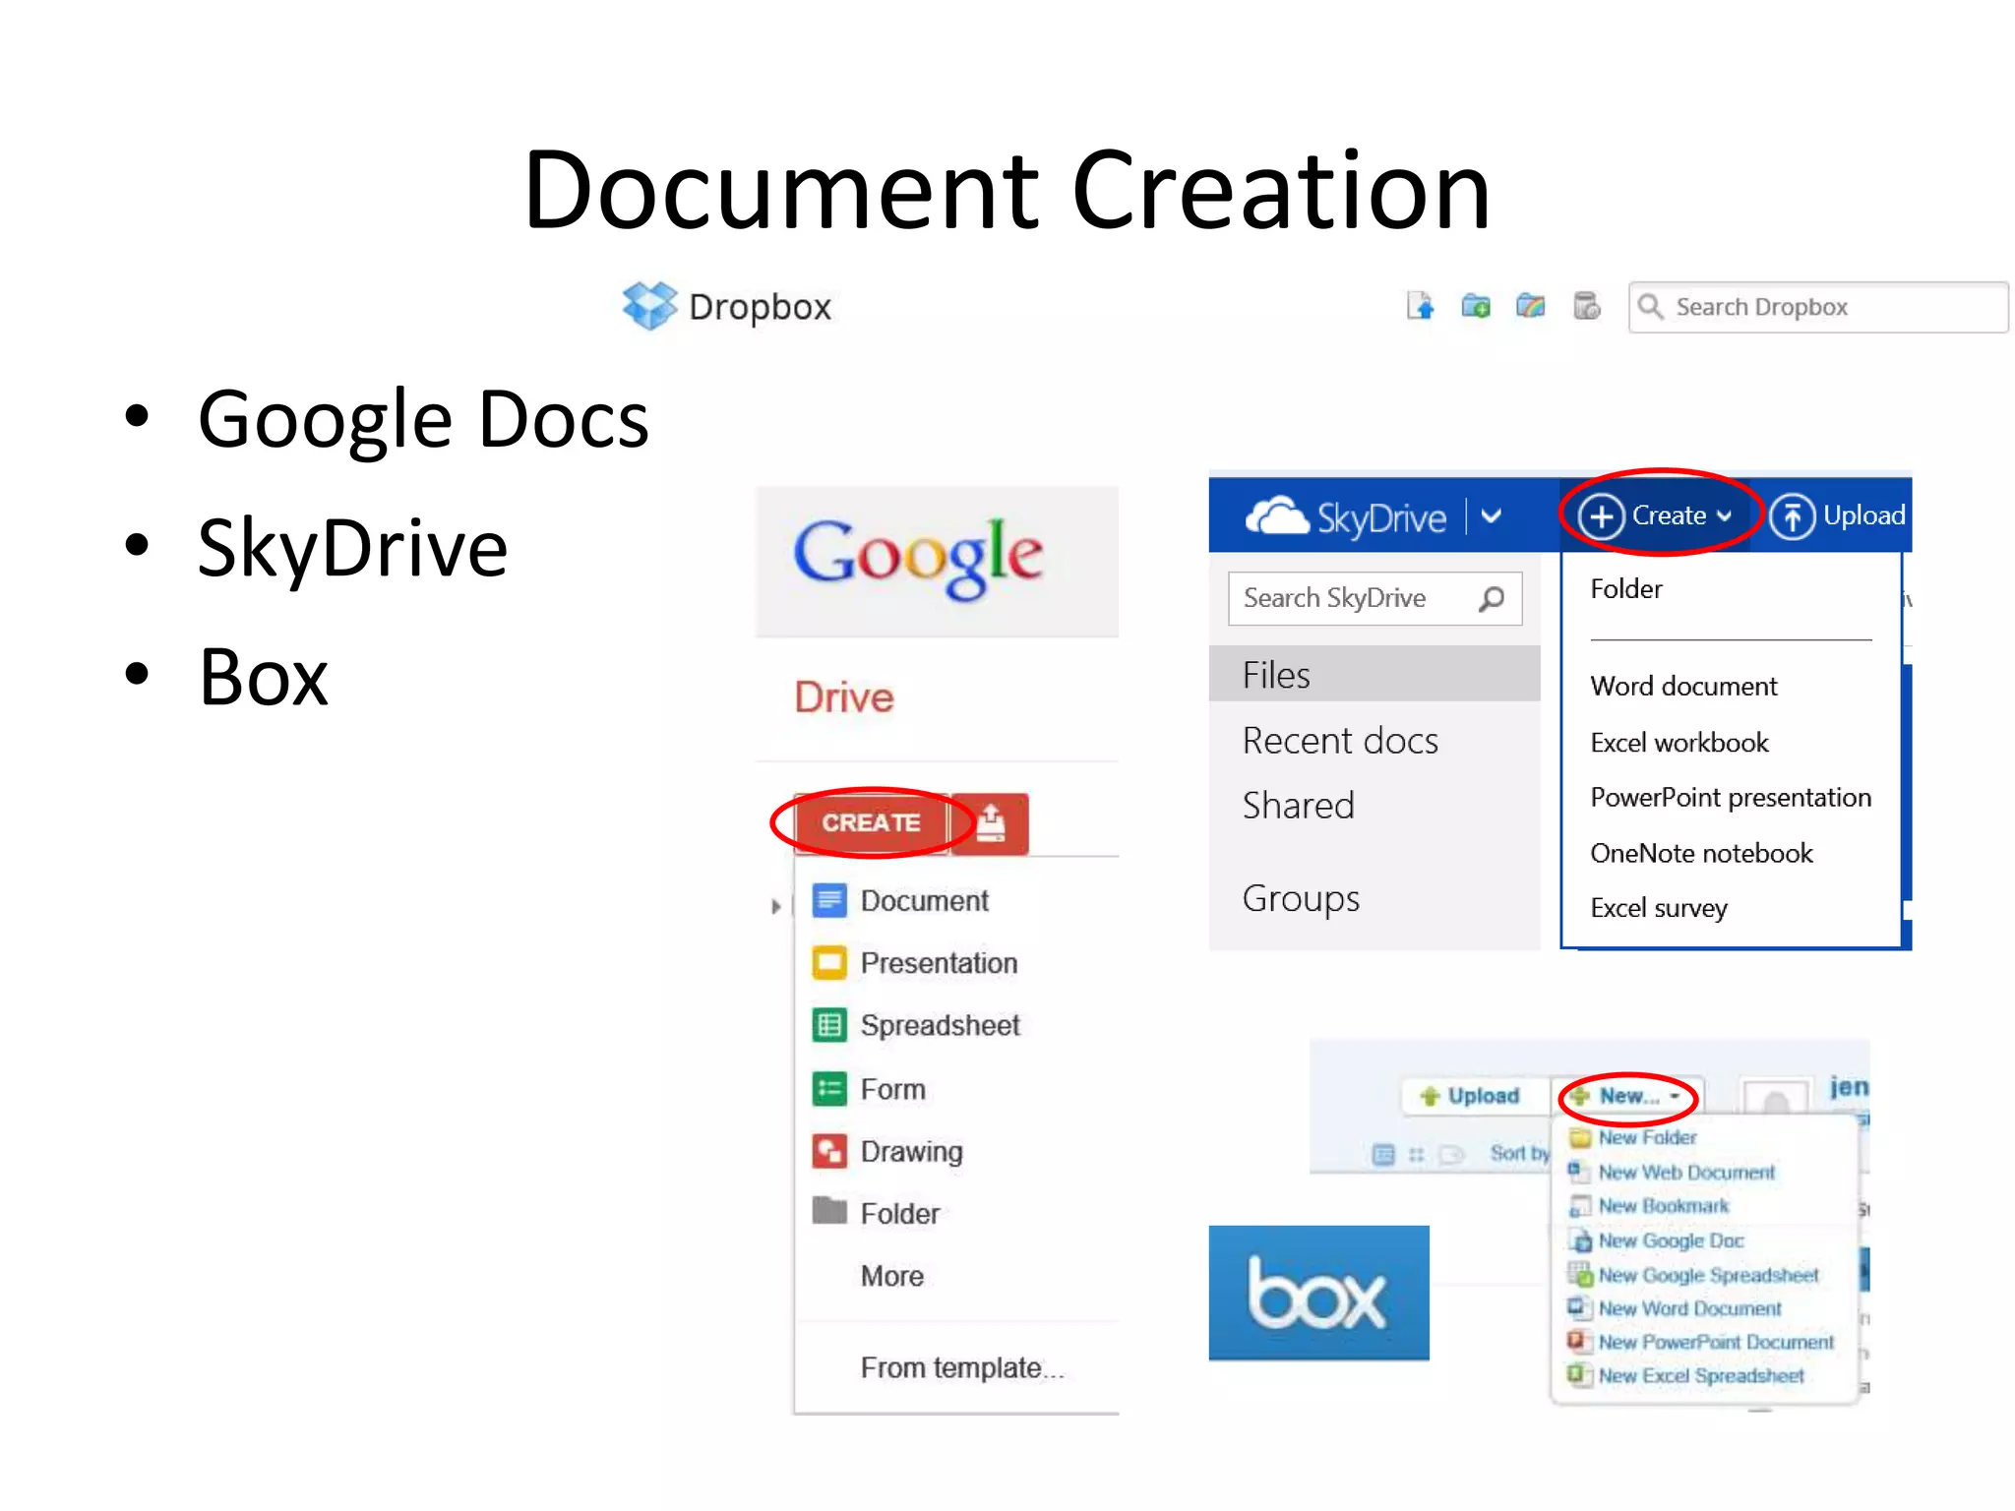The image size is (2015, 1511).
Task: Select the Document icon in the Create menu
Action: click(828, 900)
